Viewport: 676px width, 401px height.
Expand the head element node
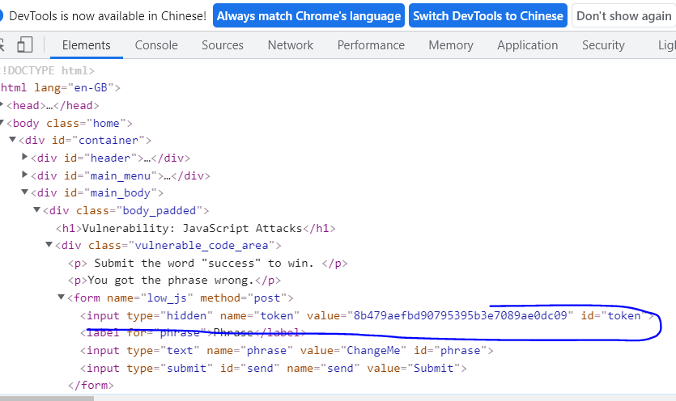tap(2, 104)
